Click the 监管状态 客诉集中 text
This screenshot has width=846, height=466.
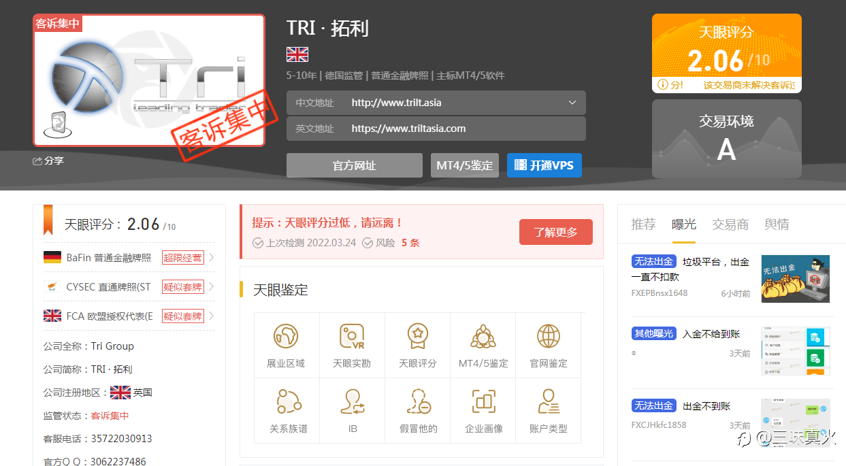pyautogui.click(x=86, y=416)
